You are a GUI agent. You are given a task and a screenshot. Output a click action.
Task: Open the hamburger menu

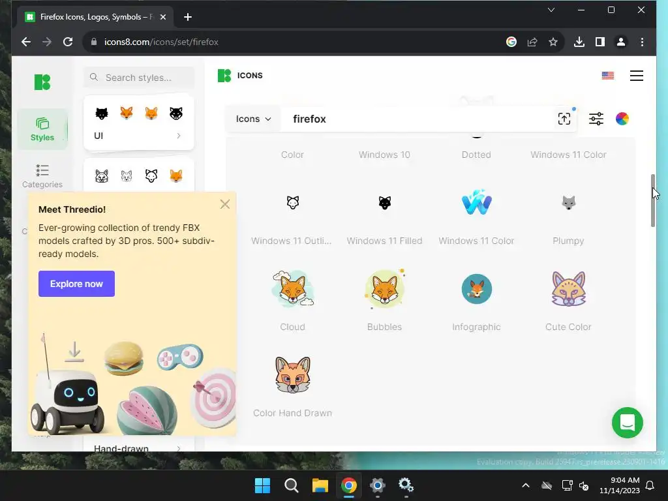tap(637, 76)
